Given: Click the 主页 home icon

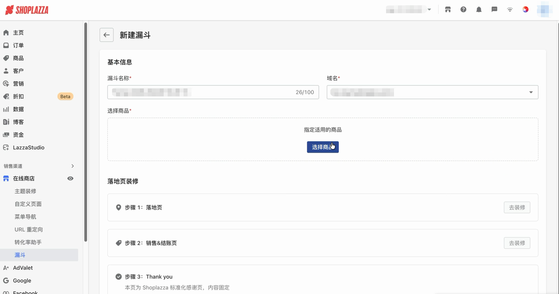Looking at the screenshot, I should click(x=6, y=33).
